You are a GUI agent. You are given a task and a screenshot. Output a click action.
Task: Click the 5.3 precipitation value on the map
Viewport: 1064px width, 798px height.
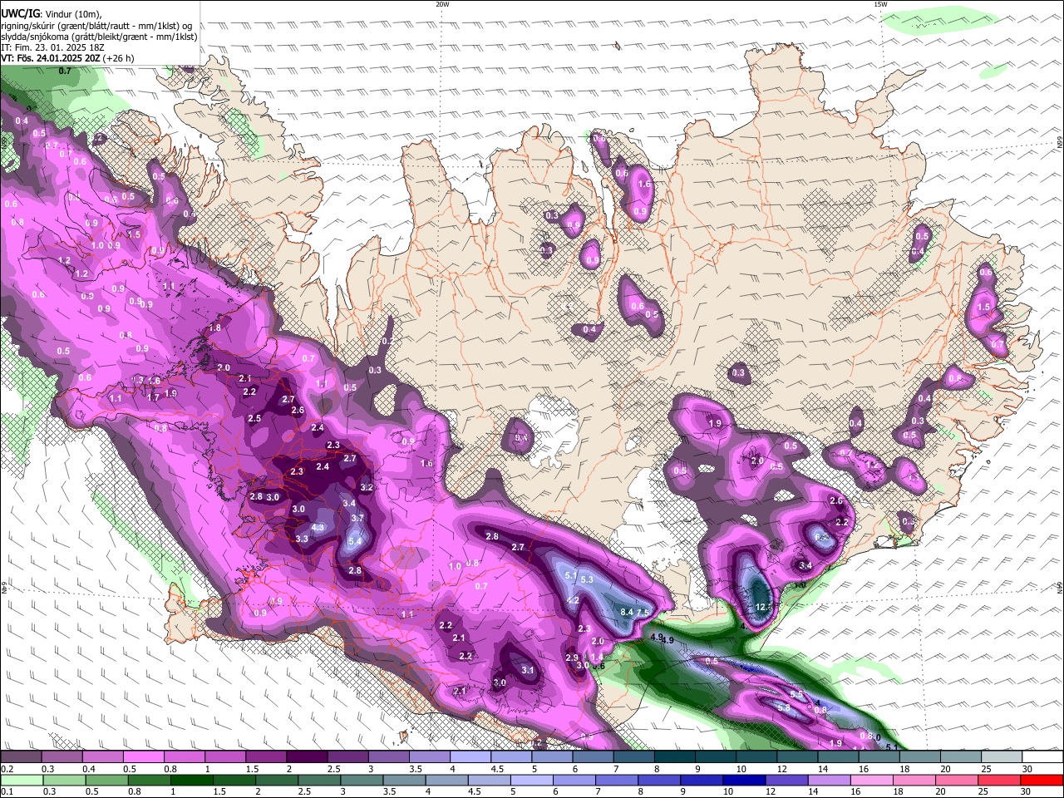pos(587,579)
